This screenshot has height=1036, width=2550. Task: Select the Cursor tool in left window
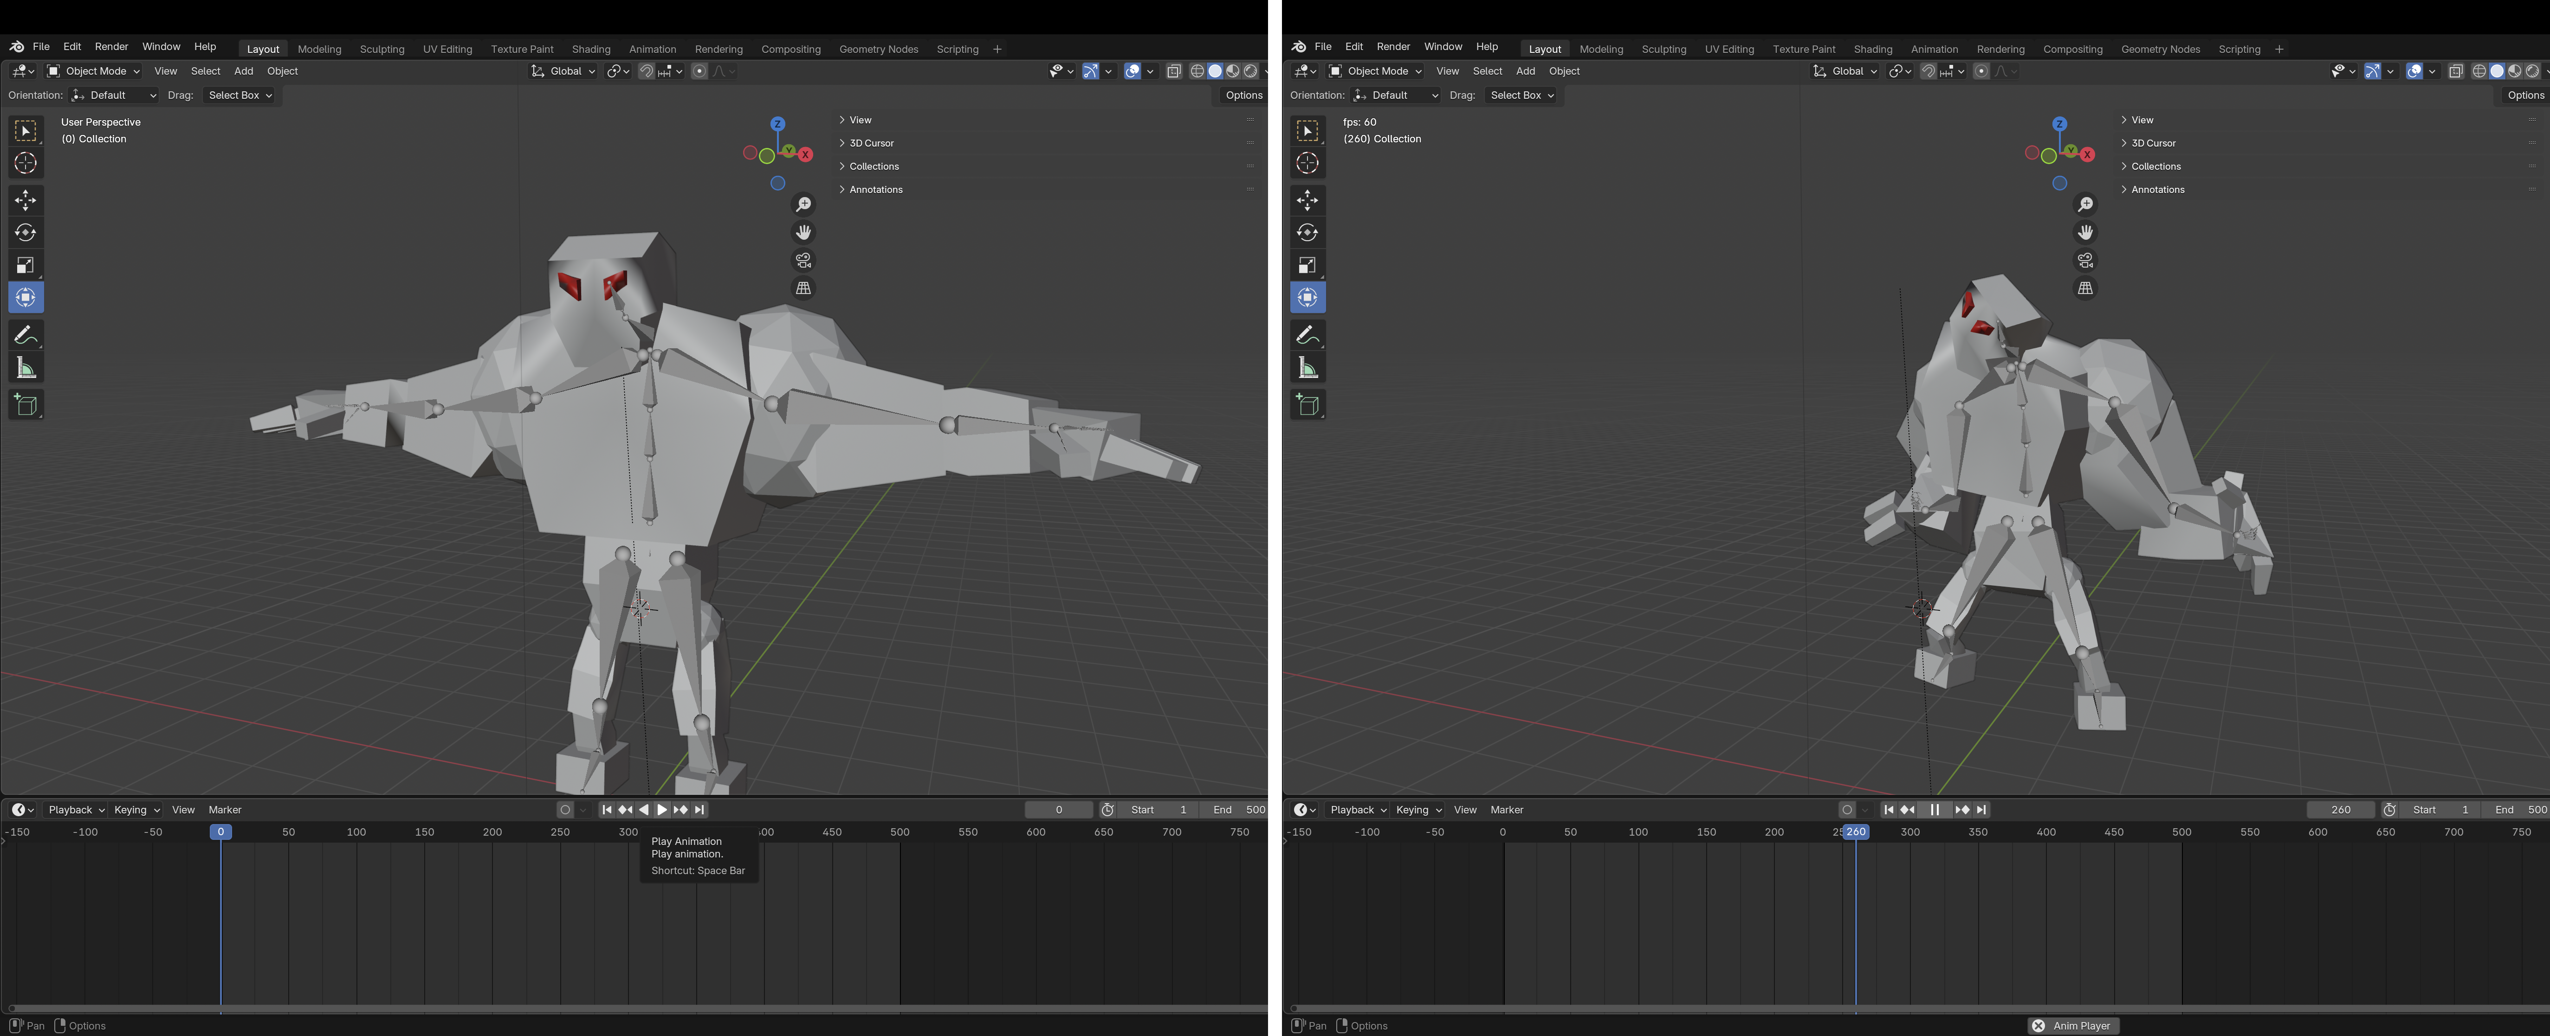tap(26, 163)
